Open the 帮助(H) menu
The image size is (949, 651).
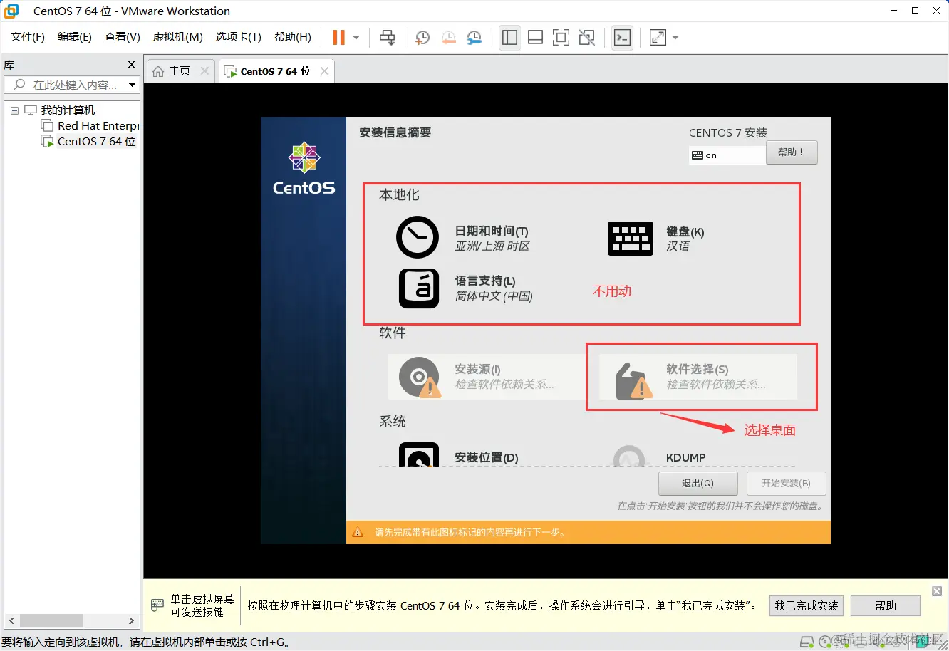tap(293, 37)
